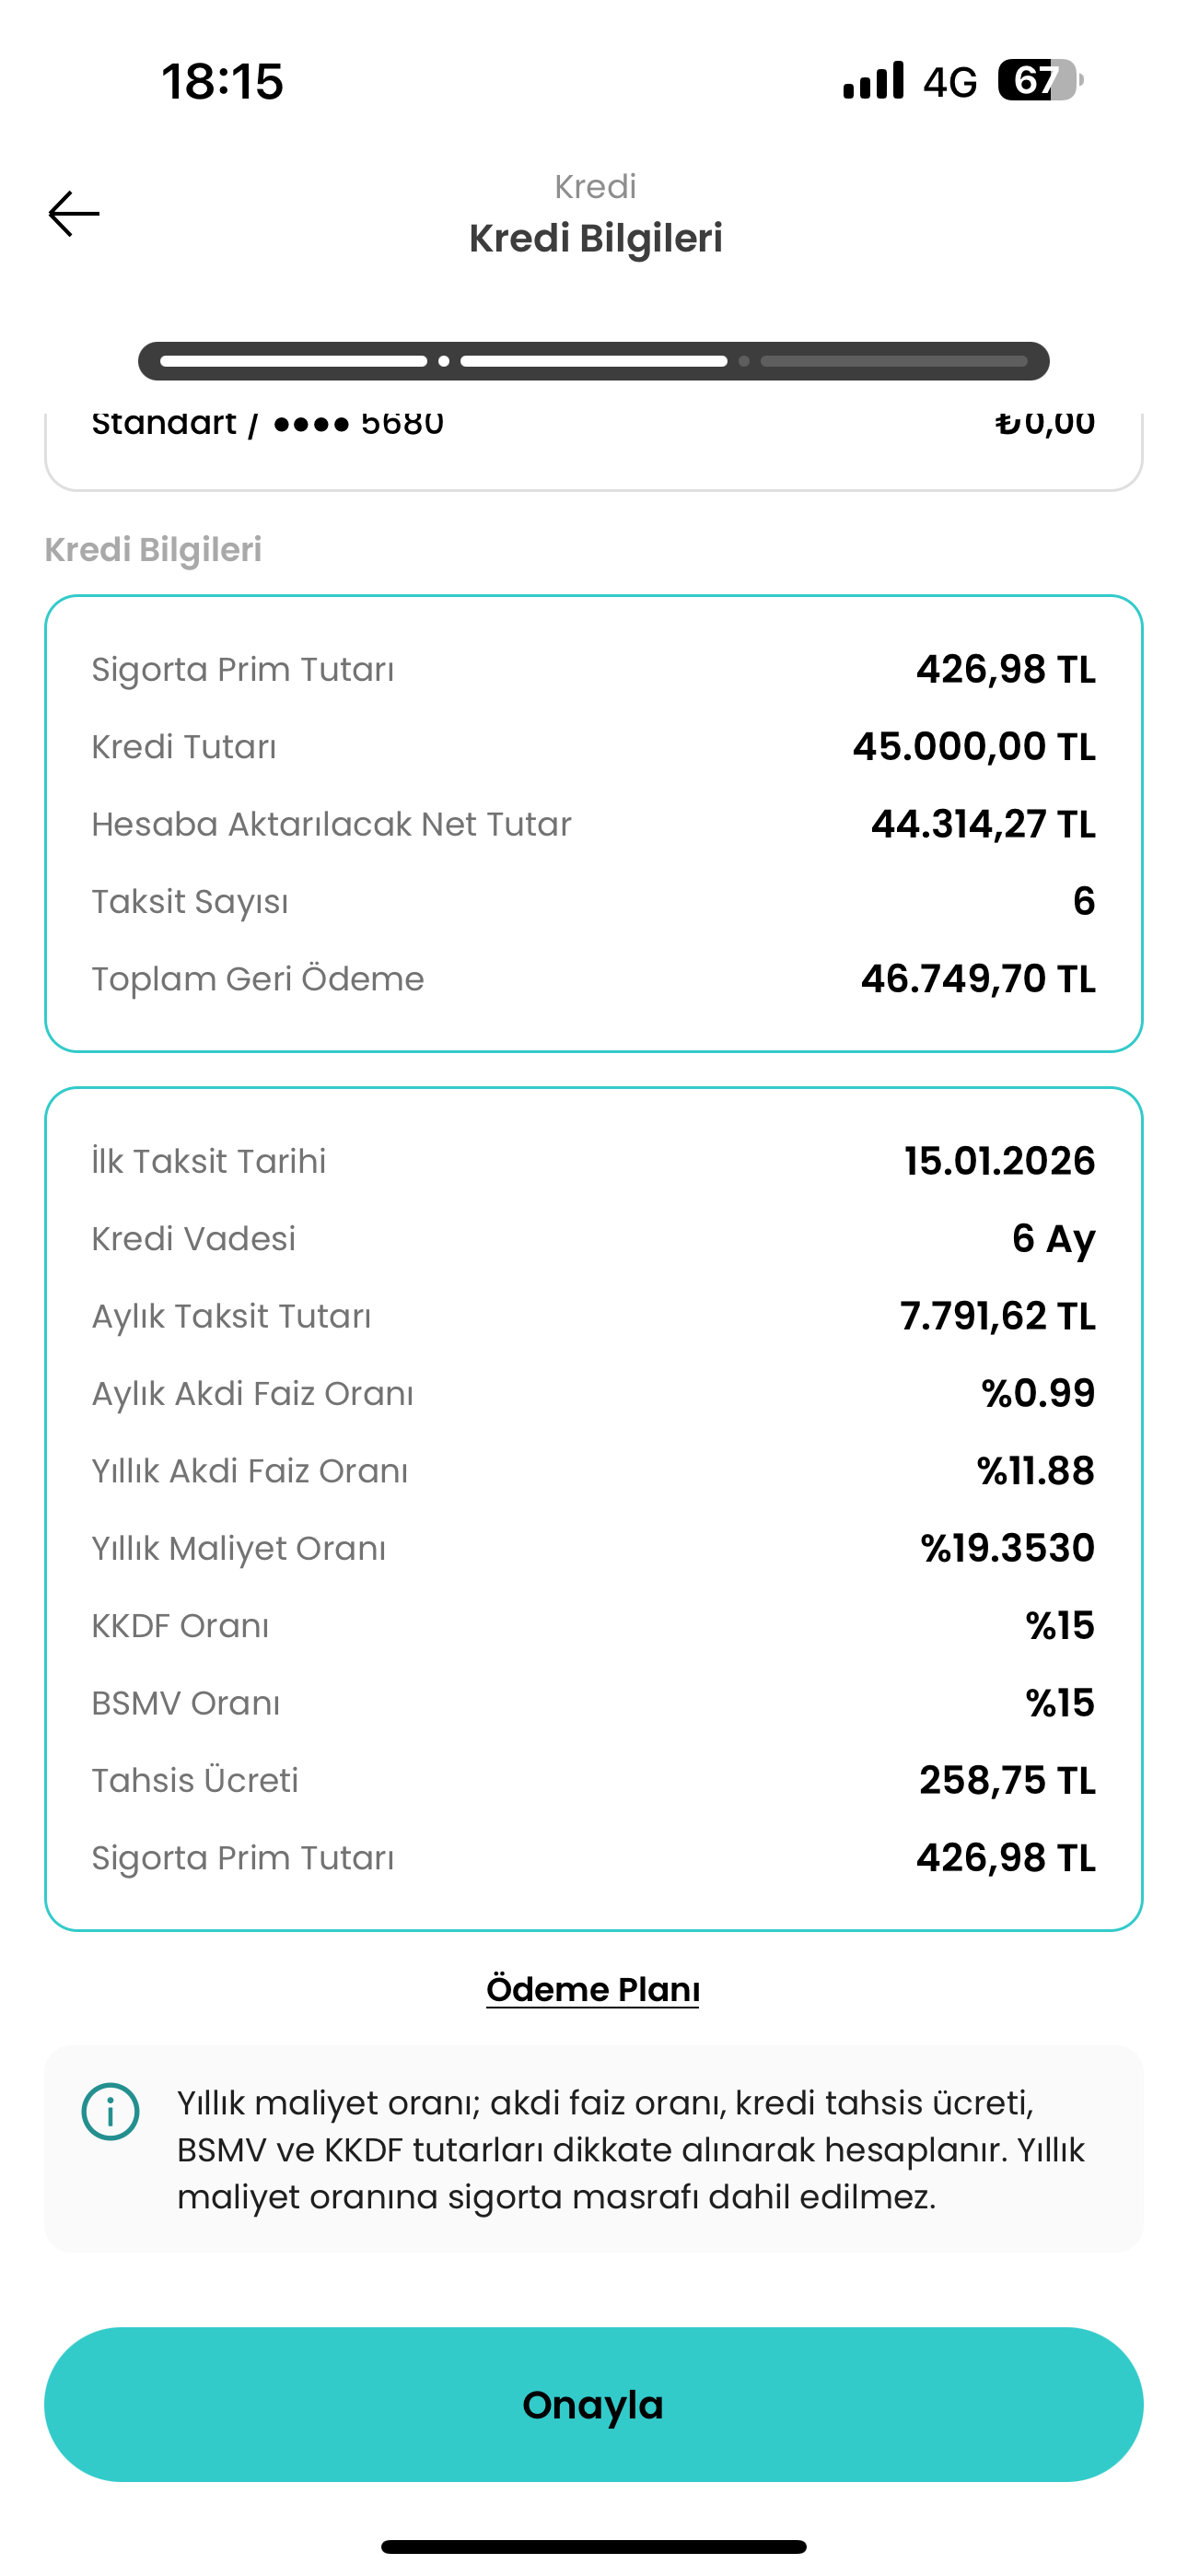The height and width of the screenshot is (2576, 1188).
Task: Tap the Toplam Geri Ödeme amount
Action: tap(978, 978)
